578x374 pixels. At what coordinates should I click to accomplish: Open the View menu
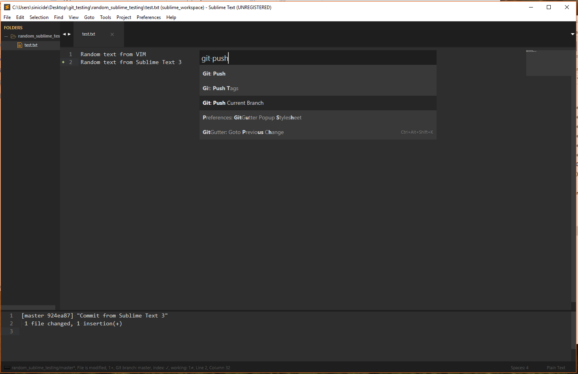[x=73, y=17]
